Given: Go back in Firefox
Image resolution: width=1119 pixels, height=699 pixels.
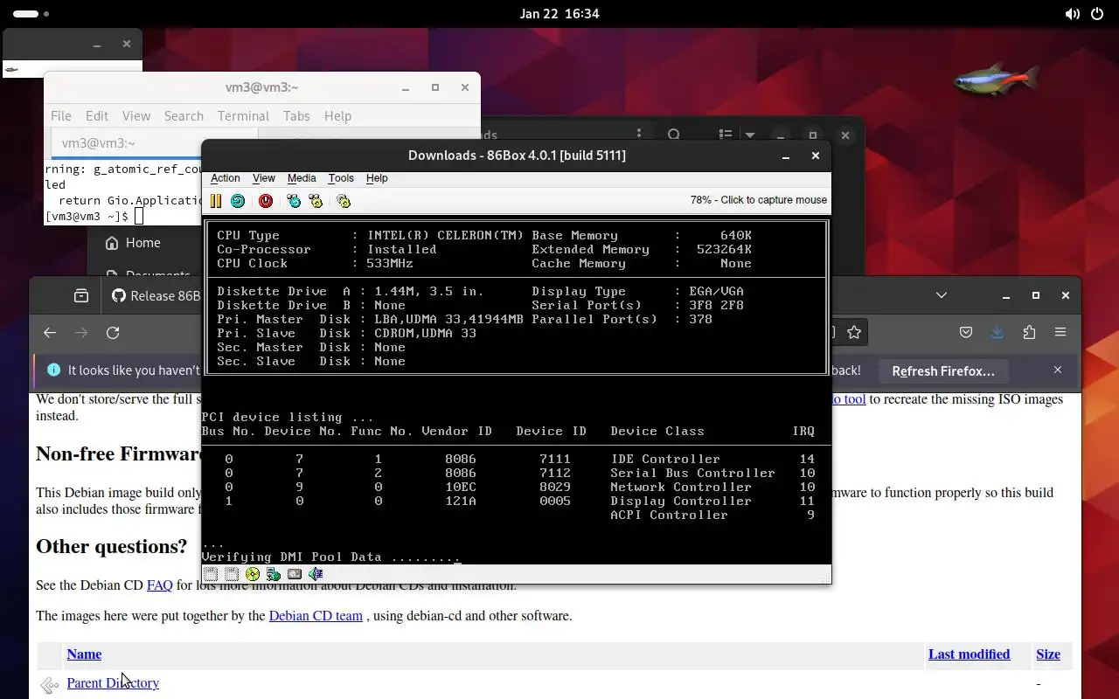Looking at the screenshot, I should (x=50, y=332).
